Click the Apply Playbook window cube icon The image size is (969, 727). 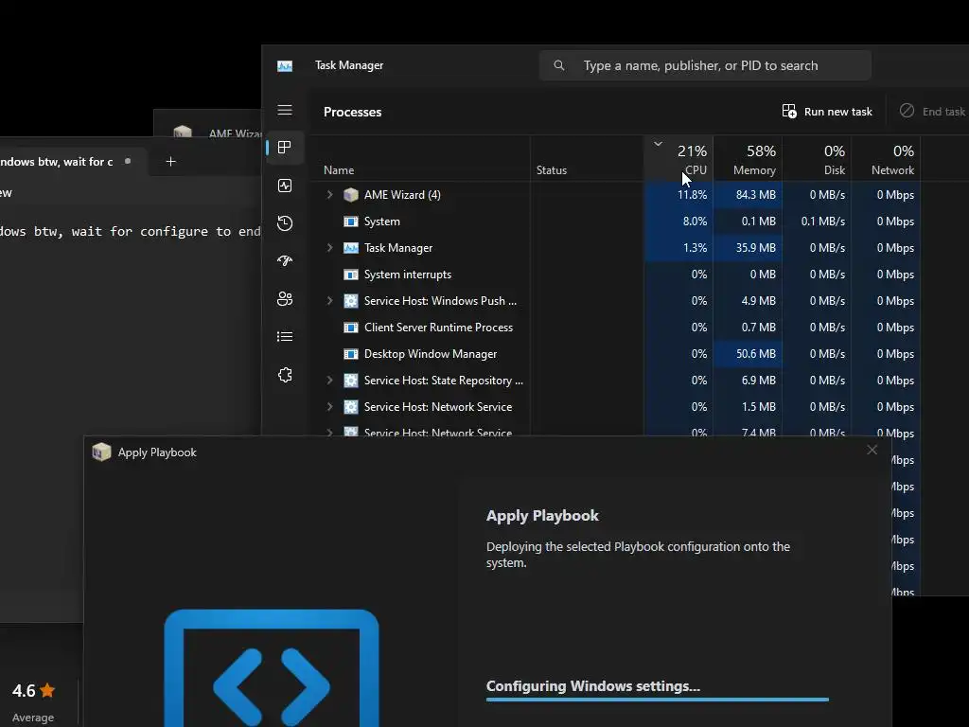(x=101, y=452)
